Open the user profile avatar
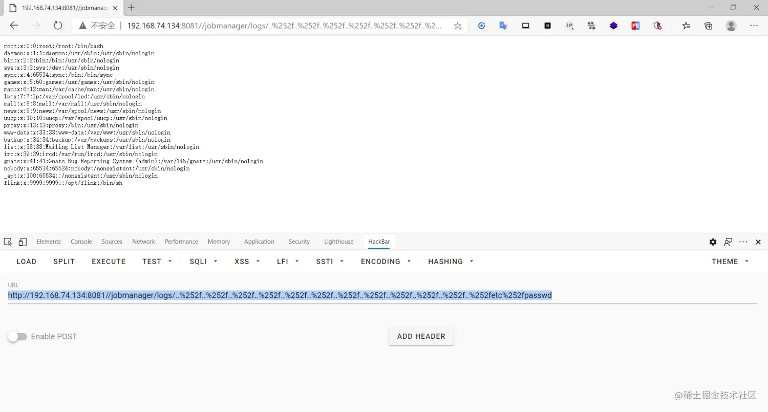The width and height of the screenshot is (768, 412). coord(731,26)
